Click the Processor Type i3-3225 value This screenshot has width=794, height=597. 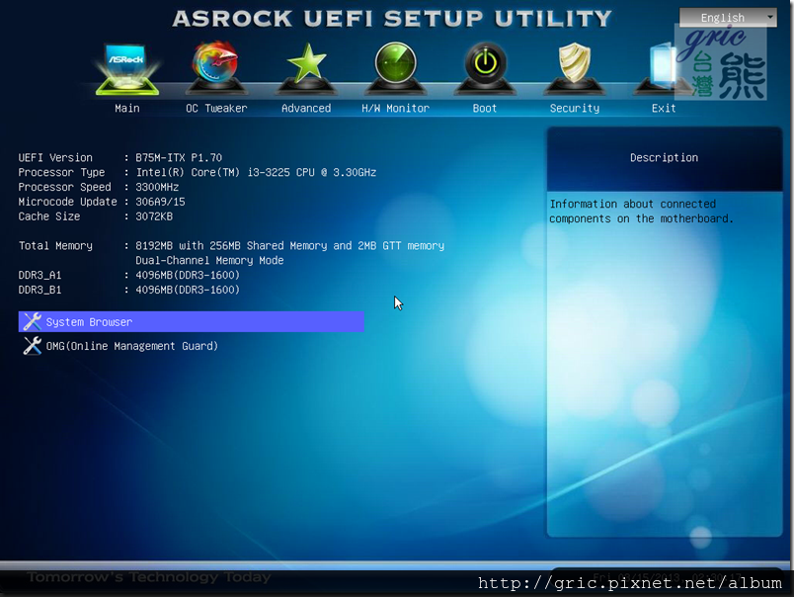256,172
